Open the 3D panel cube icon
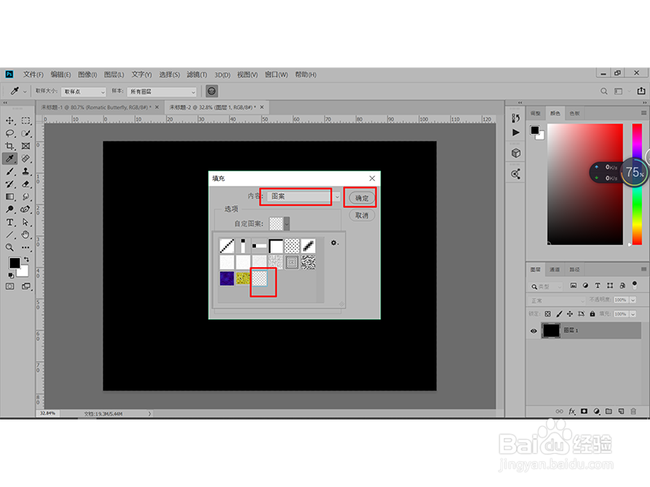The width and height of the screenshot is (650, 487). (516, 153)
